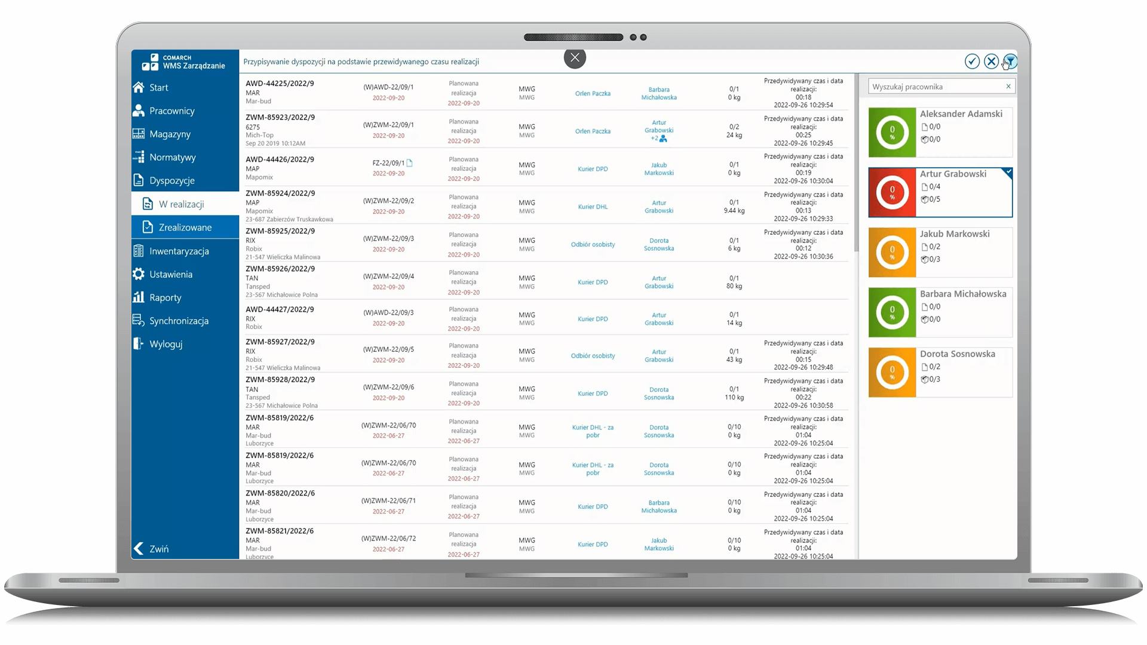
Task: Click Kurier DPD in ZWM-85820 row
Action: click(593, 506)
